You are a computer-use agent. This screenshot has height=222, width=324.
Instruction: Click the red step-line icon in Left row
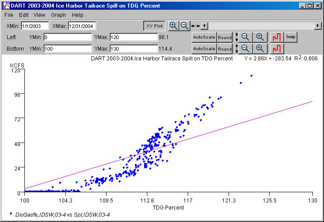pyautogui.click(x=277, y=37)
